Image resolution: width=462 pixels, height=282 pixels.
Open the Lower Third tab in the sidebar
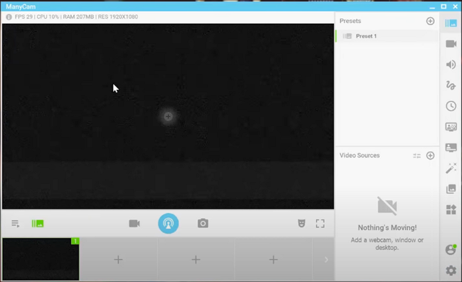coord(451,148)
